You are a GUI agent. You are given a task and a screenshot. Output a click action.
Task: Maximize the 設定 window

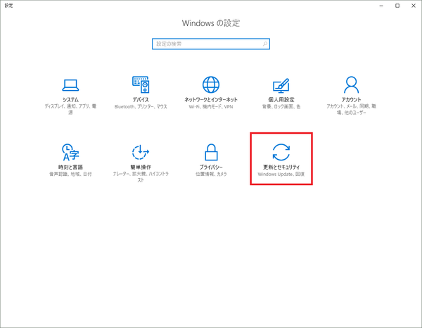click(397, 6)
